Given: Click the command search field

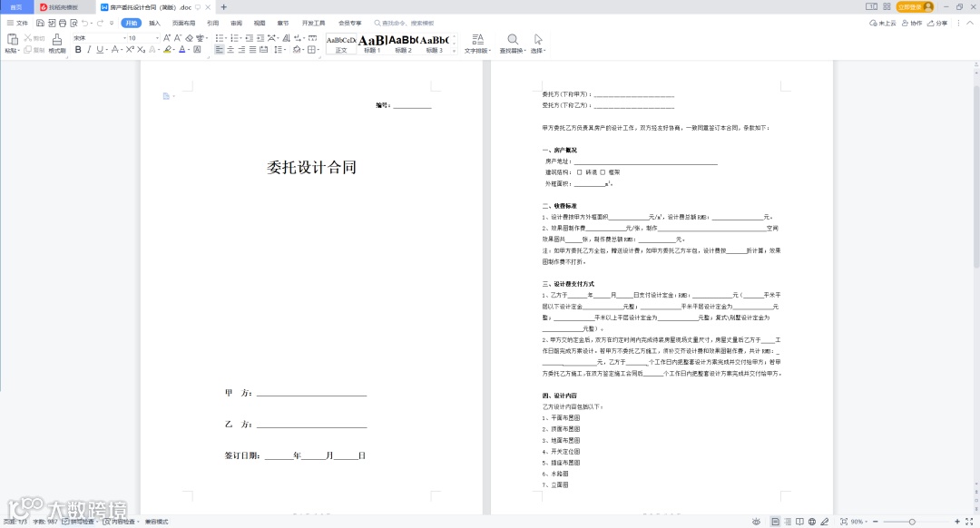Looking at the screenshot, I should pos(405,23).
